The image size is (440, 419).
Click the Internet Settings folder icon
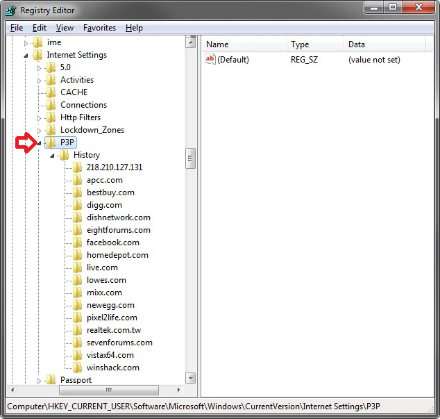coord(38,55)
